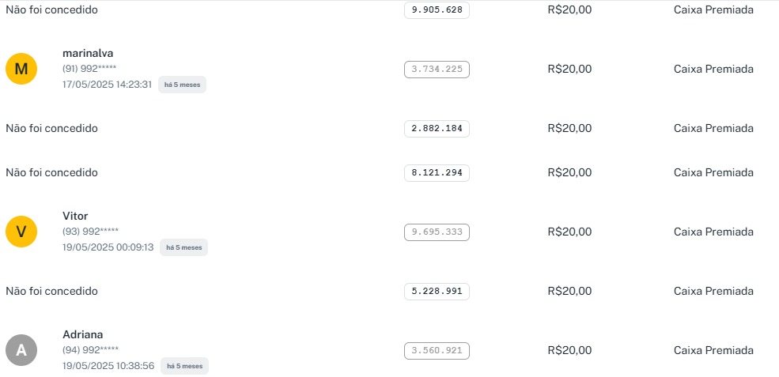The width and height of the screenshot is (779, 377).
Task: Click Adriana's phone number (94) 992*****
Action: [x=90, y=349]
